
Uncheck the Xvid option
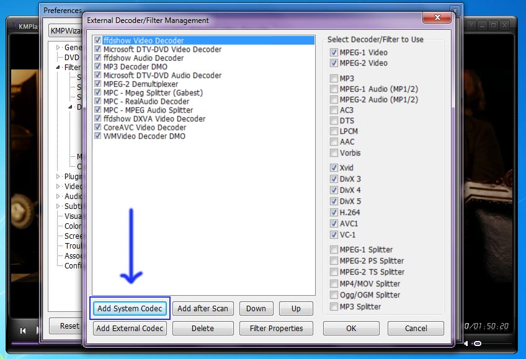[334, 167]
